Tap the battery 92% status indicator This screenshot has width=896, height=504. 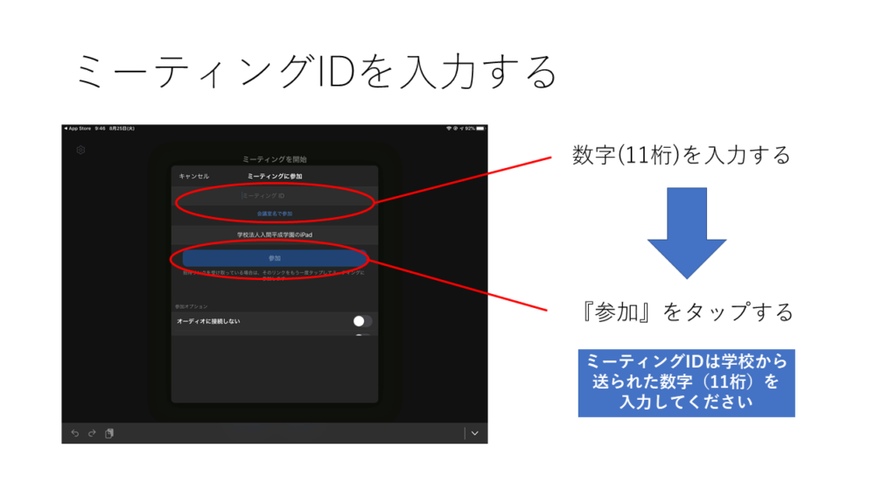tap(475, 129)
